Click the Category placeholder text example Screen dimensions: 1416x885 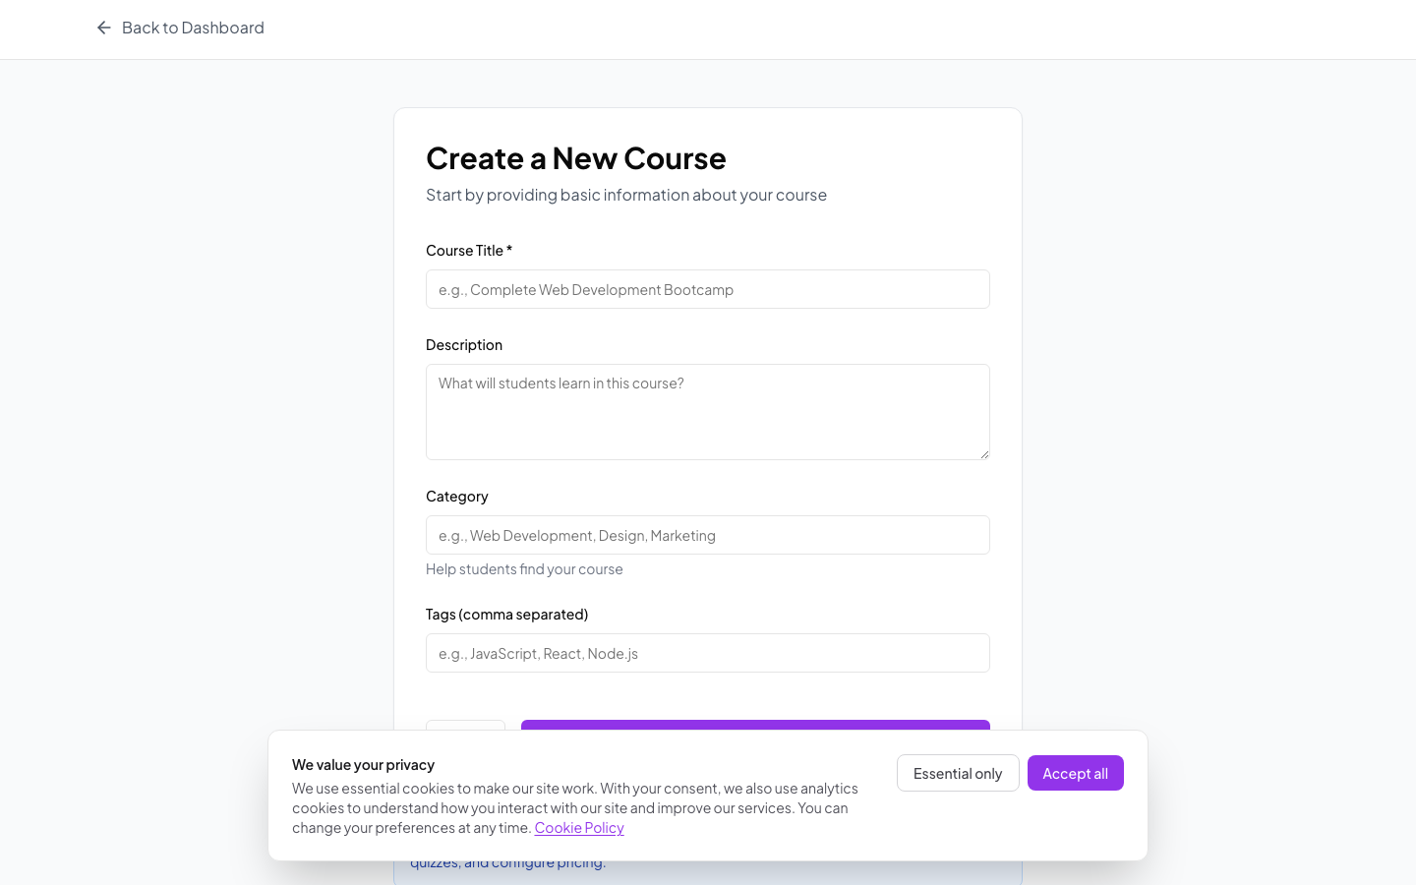point(577,535)
